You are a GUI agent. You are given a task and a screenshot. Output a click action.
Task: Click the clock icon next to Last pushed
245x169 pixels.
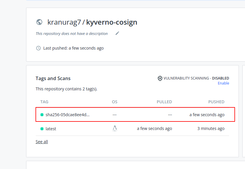[38, 48]
